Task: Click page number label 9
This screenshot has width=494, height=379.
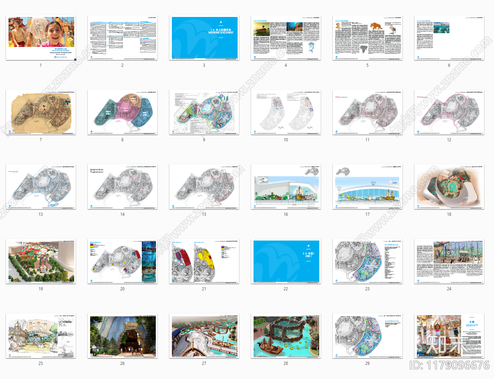Action: 204,140
